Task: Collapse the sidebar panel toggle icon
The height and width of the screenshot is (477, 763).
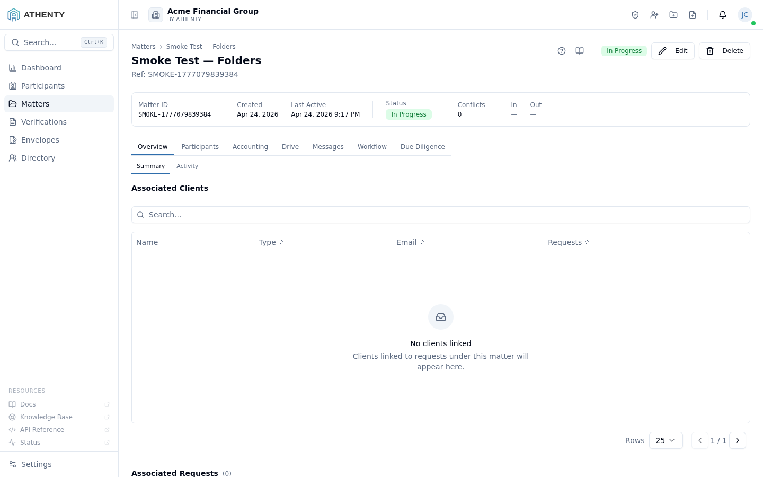Action: point(135,15)
